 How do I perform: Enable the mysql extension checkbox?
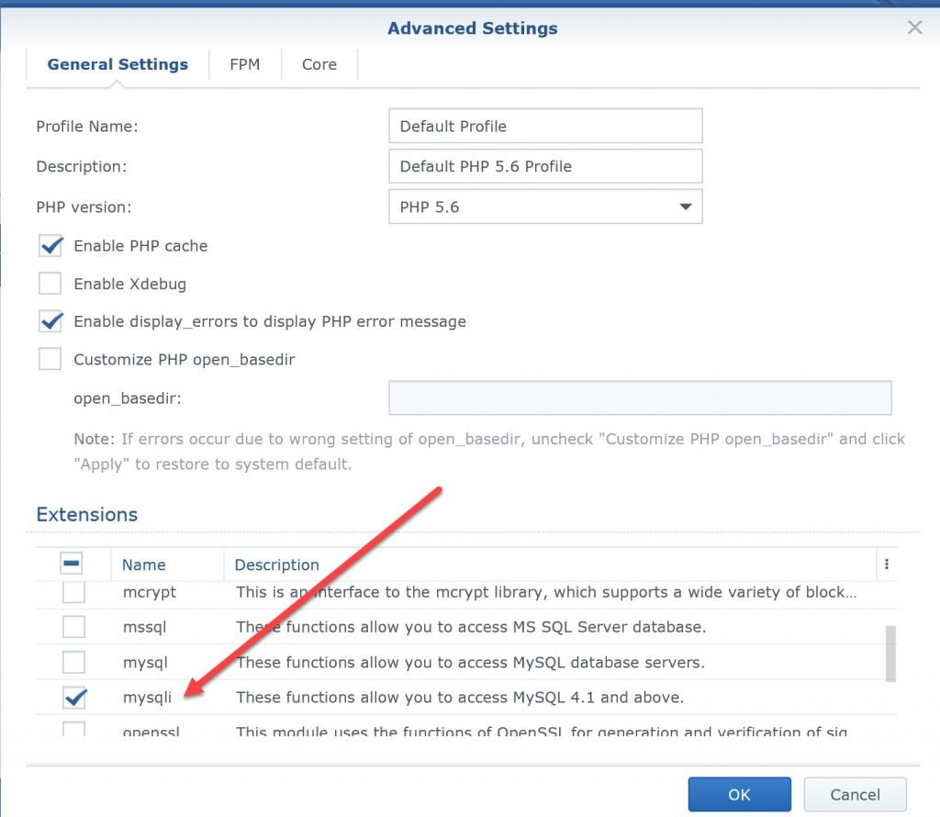[73, 663]
